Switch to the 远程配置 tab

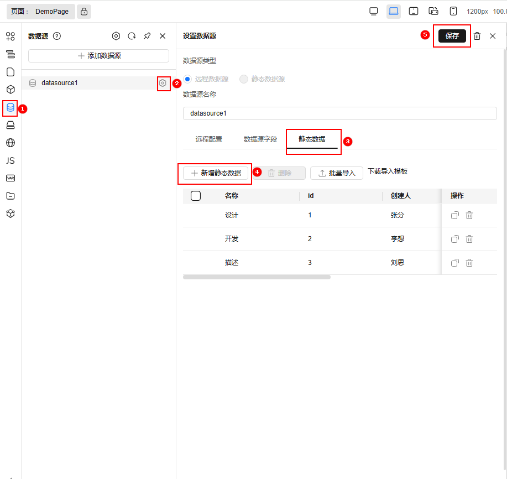click(209, 139)
